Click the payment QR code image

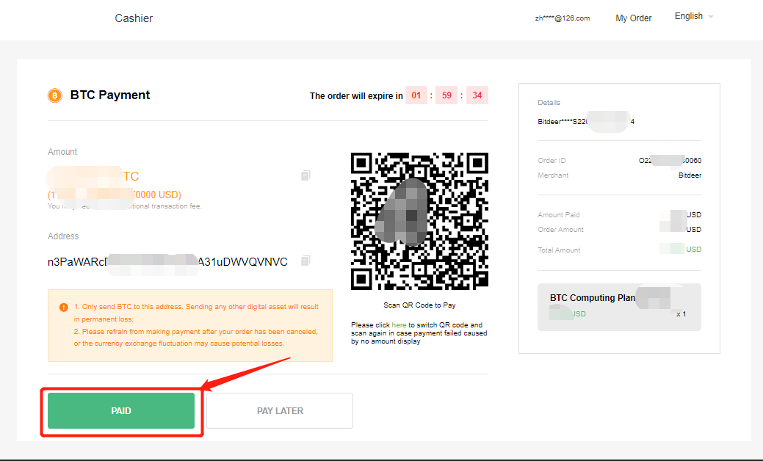click(x=419, y=221)
